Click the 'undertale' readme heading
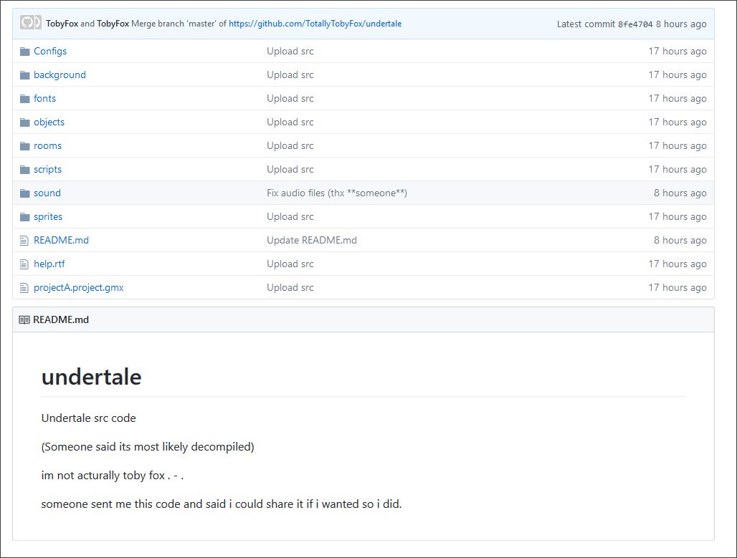This screenshot has width=737, height=558. coord(91,377)
